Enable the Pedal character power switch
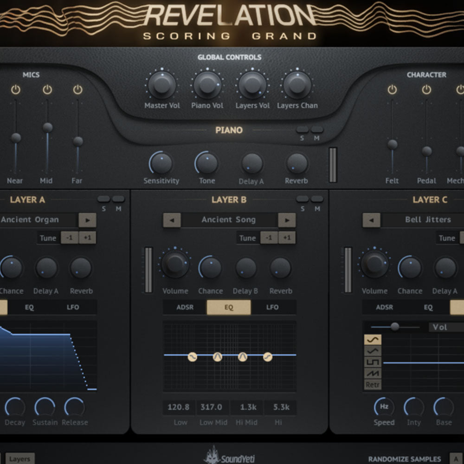The width and height of the screenshot is (464, 464). pyautogui.click(x=426, y=90)
